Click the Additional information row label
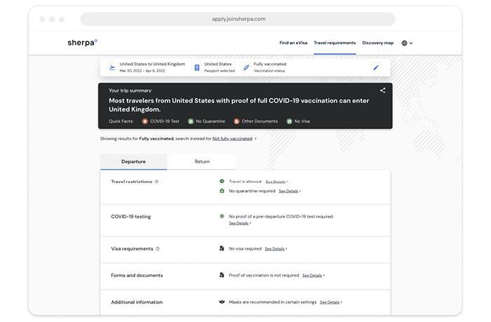This screenshot has width=491, height=322. pos(137,302)
